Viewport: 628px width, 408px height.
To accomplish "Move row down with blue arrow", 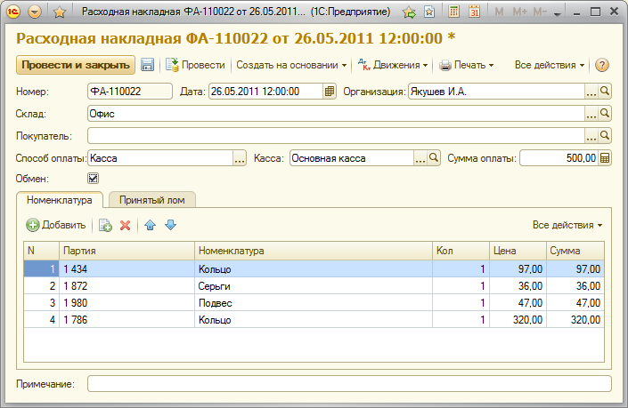I will point(171,225).
